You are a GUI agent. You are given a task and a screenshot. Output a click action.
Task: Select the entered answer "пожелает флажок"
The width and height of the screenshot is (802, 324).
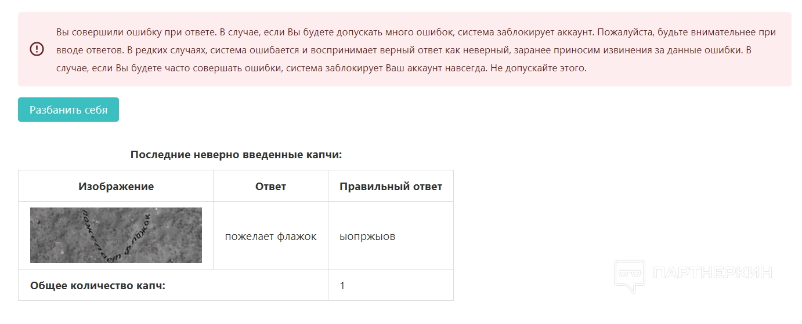coord(270,236)
